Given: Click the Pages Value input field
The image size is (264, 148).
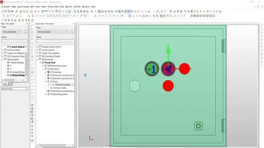Looking at the screenshot, I should [14, 41].
